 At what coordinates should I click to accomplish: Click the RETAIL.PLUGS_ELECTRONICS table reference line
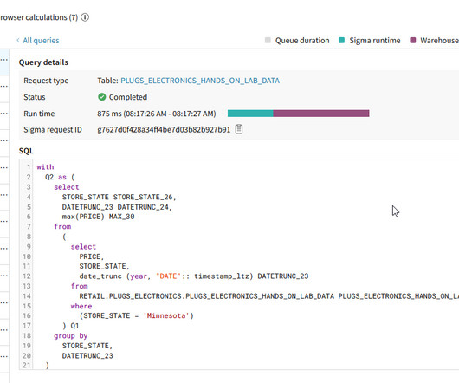coord(268,296)
